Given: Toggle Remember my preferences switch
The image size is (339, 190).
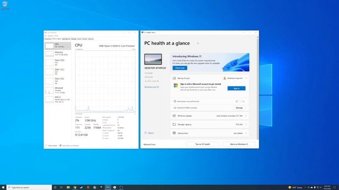Looking at the screenshot, I should click(238, 101).
